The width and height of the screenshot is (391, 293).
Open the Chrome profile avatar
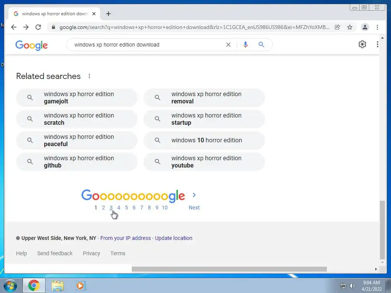[365, 27]
